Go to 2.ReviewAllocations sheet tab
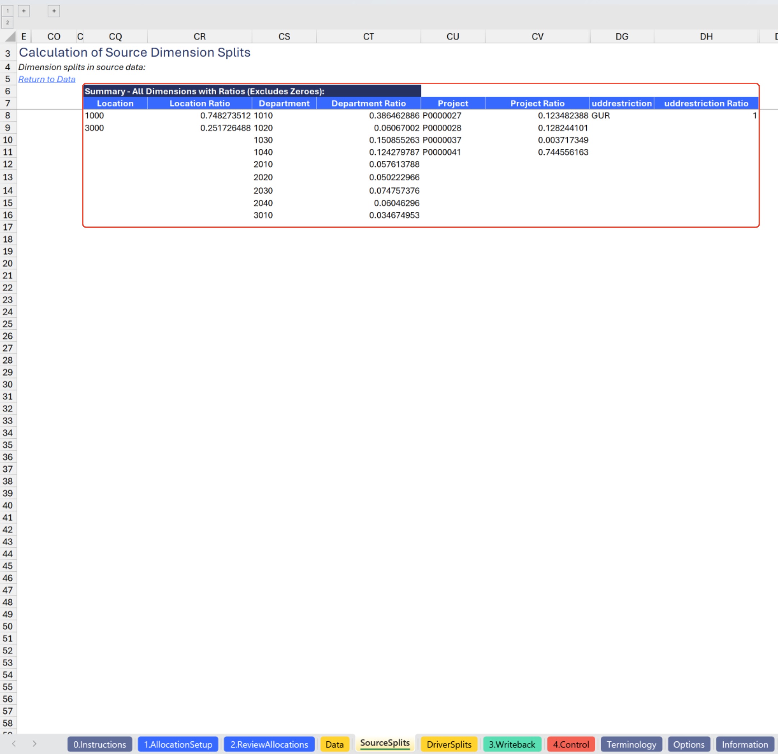The image size is (778, 754). point(269,744)
